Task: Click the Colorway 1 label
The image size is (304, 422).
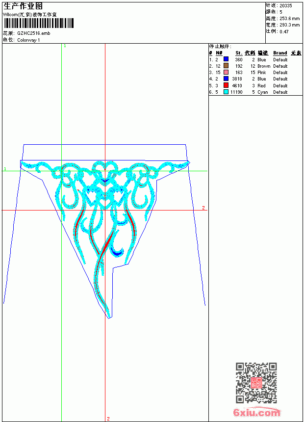Action: (x=28, y=40)
